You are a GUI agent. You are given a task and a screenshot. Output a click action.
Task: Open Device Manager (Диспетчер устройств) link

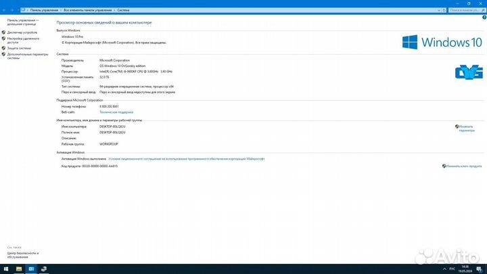coord(22,32)
